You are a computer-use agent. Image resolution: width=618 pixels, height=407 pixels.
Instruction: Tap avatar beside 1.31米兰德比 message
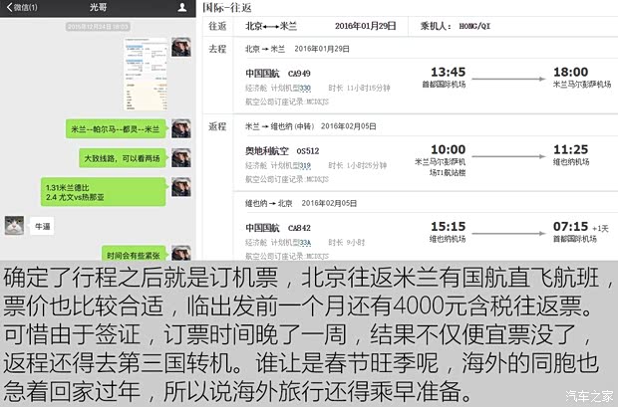pos(181,189)
